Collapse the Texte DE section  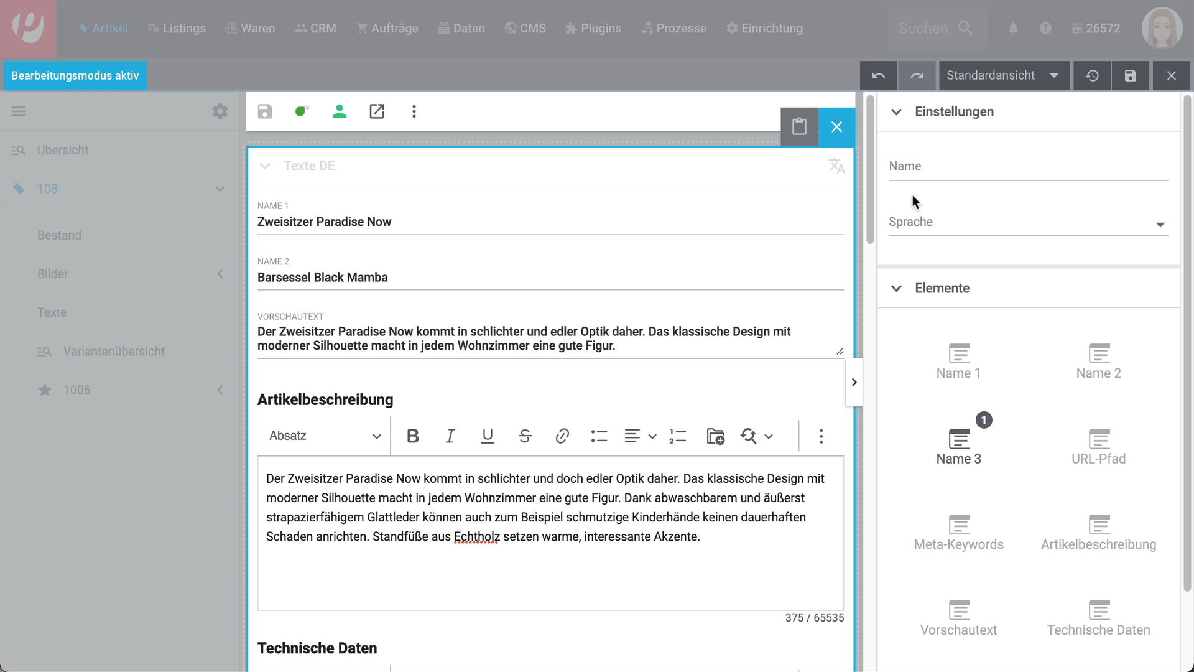265,166
